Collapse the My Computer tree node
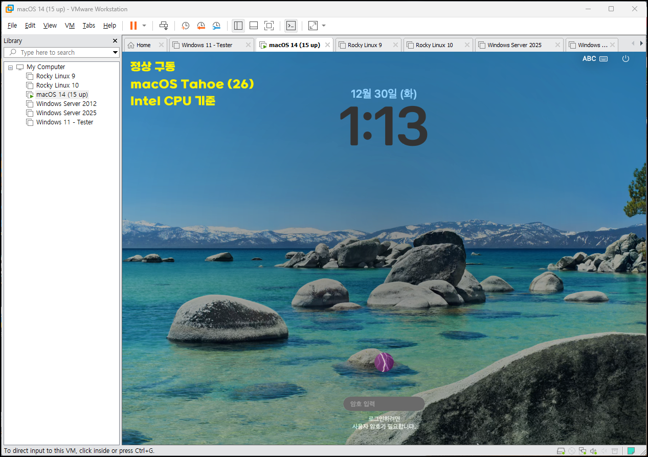 tap(10, 67)
